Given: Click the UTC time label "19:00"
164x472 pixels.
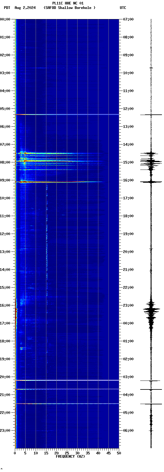Looking at the screenshot, I should point(128,234).
